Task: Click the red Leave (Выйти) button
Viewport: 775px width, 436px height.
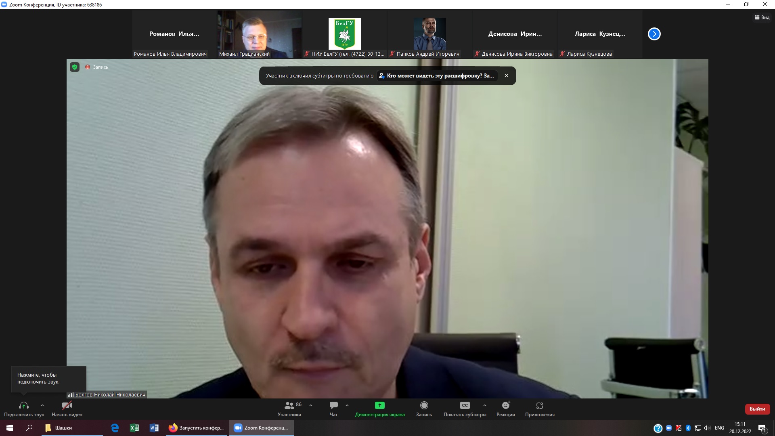Action: 757,409
